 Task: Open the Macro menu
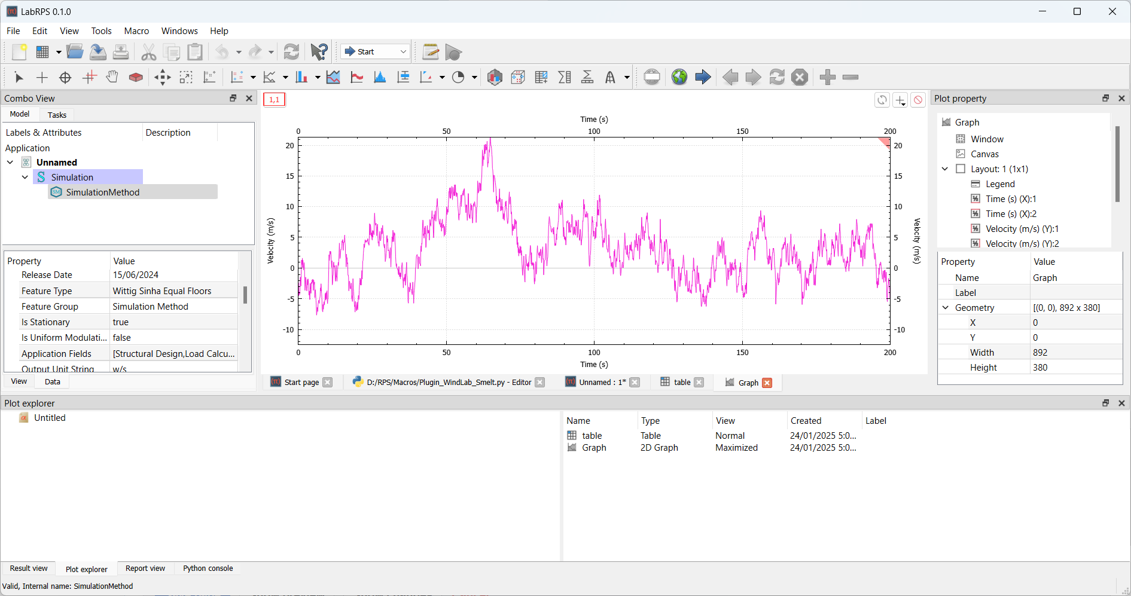tap(136, 31)
